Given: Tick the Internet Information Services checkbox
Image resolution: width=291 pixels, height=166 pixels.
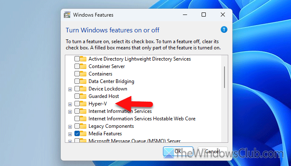Looking at the screenshot, I should (x=77, y=111).
